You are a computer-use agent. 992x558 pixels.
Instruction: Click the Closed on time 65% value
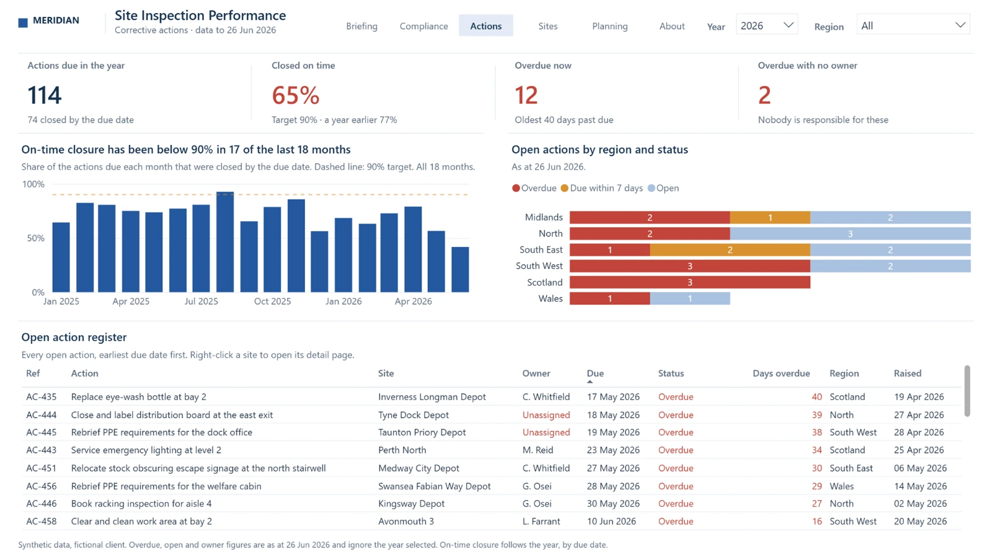296,95
